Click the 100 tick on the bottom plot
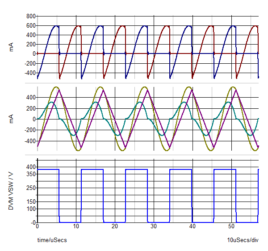 [x=30, y=209]
